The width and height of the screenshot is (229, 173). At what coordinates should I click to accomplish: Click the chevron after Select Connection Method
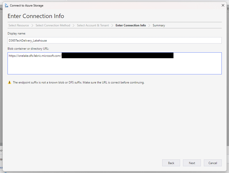point(74,25)
